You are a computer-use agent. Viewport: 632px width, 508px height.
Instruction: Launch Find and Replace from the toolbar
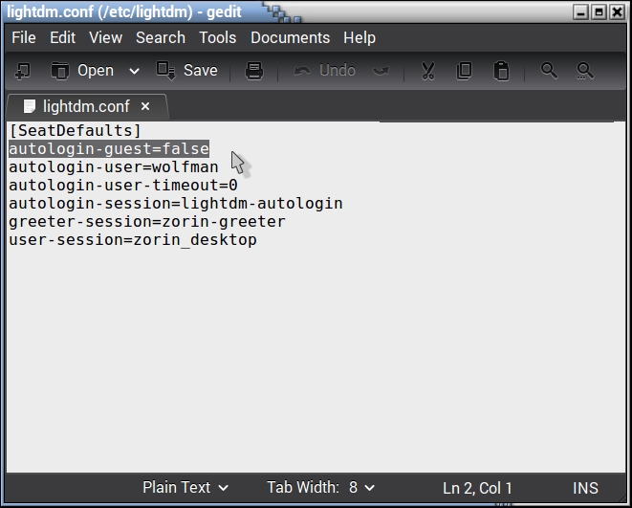point(585,71)
